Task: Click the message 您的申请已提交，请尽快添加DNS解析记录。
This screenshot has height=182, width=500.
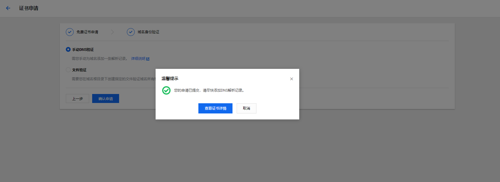Action: tap(209, 90)
